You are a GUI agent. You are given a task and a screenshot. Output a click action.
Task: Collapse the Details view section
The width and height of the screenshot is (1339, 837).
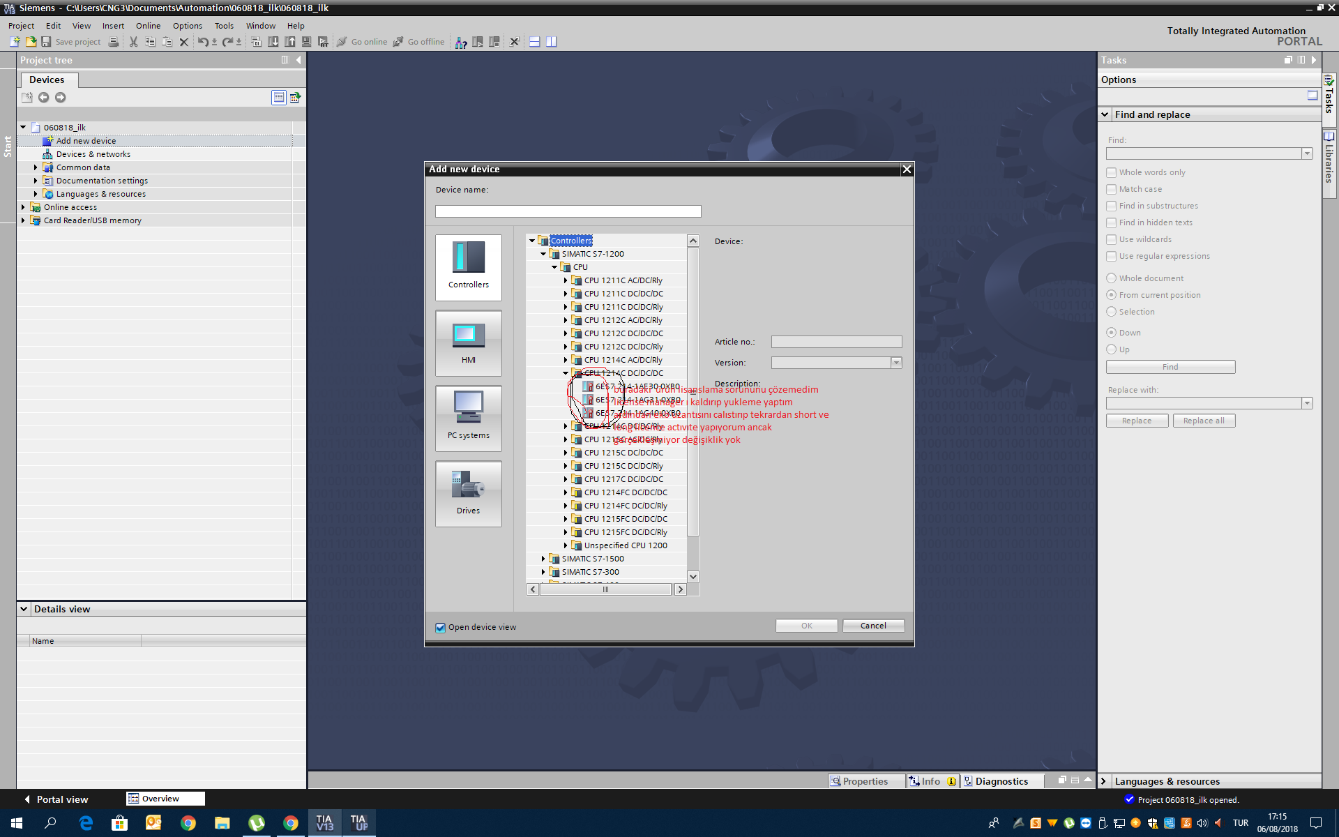pyautogui.click(x=24, y=609)
